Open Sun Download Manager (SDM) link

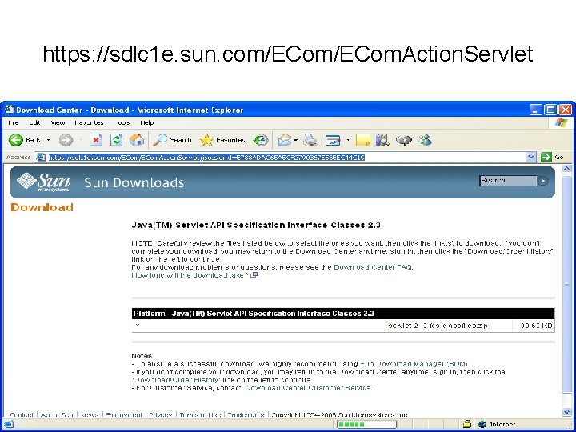pyautogui.click(x=414, y=364)
